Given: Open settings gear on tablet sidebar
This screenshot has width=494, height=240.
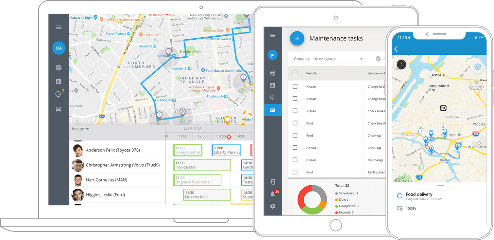Looking at the screenshot, I should 273,206.
